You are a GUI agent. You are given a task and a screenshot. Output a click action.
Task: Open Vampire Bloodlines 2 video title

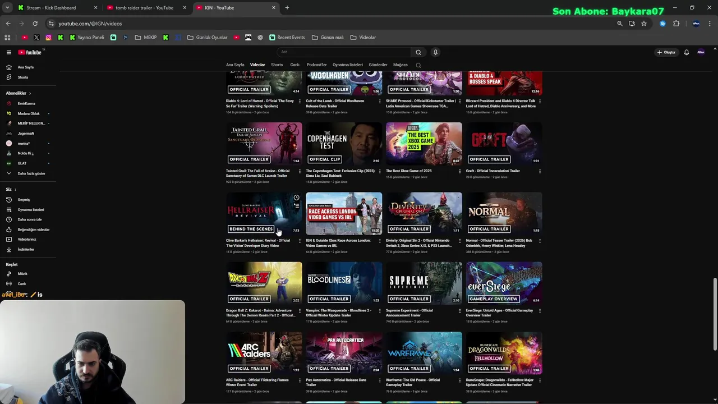pos(338,313)
